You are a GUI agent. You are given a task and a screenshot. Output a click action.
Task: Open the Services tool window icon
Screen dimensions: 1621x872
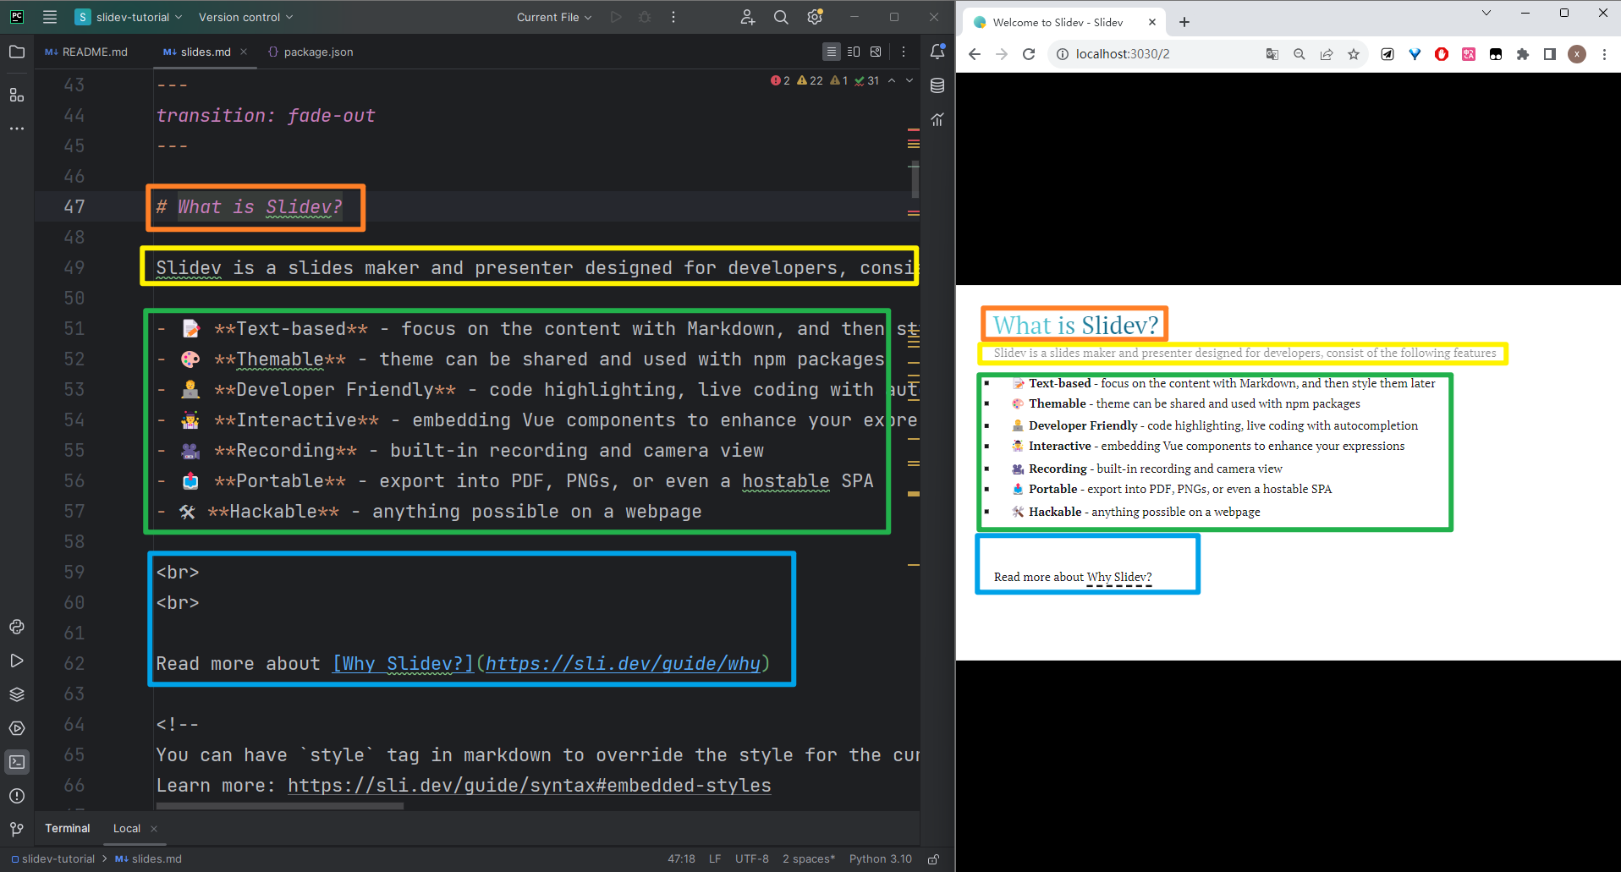pyautogui.click(x=17, y=728)
